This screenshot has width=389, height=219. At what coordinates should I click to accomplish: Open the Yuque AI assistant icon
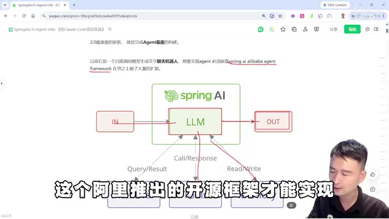pos(261,29)
